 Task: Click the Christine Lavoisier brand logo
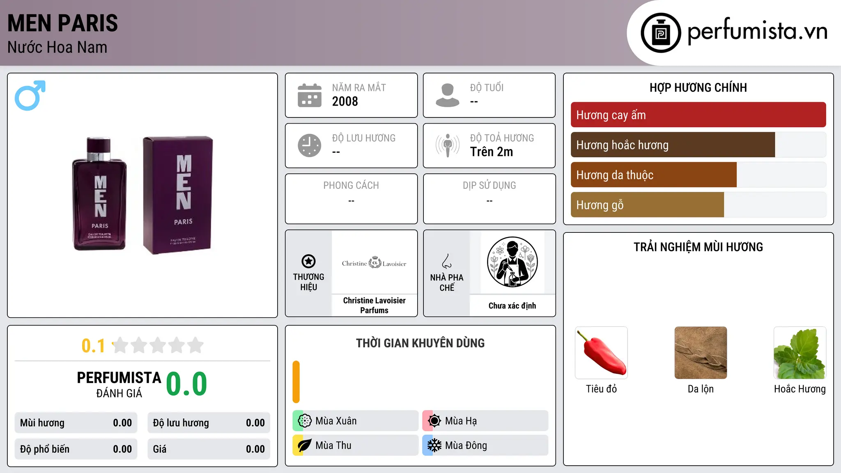click(x=374, y=263)
